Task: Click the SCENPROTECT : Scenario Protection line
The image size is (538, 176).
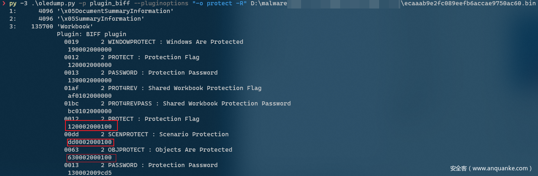Action: 146,134
